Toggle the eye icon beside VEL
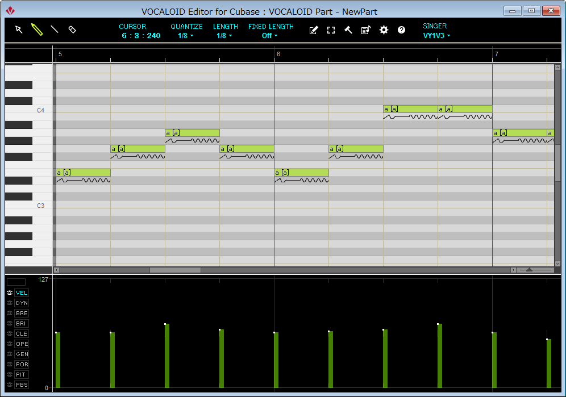The height and width of the screenshot is (397, 566). pyautogui.click(x=10, y=292)
